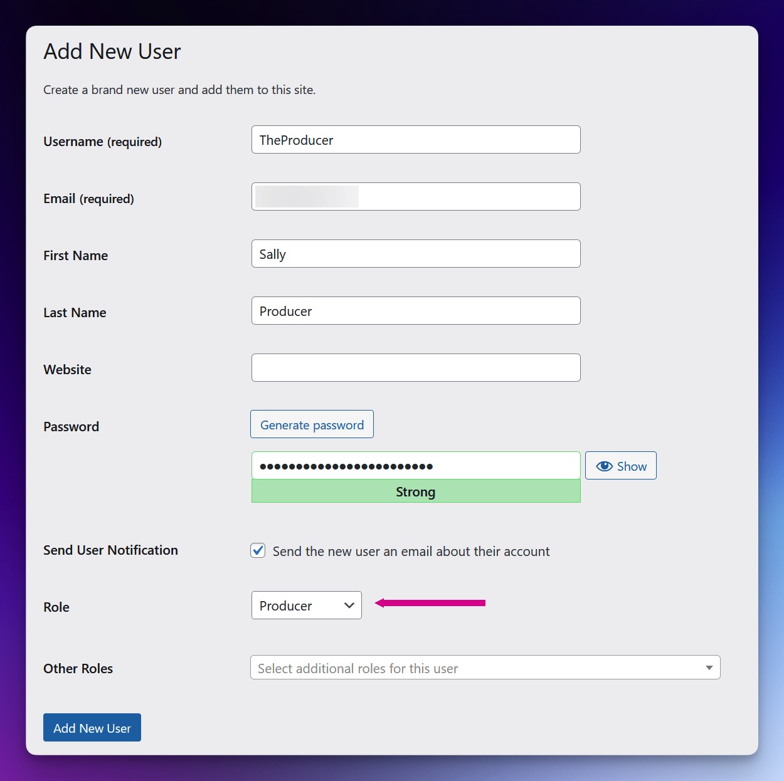Toggle the Send User Notification checkbox
784x781 pixels.
[x=258, y=550]
